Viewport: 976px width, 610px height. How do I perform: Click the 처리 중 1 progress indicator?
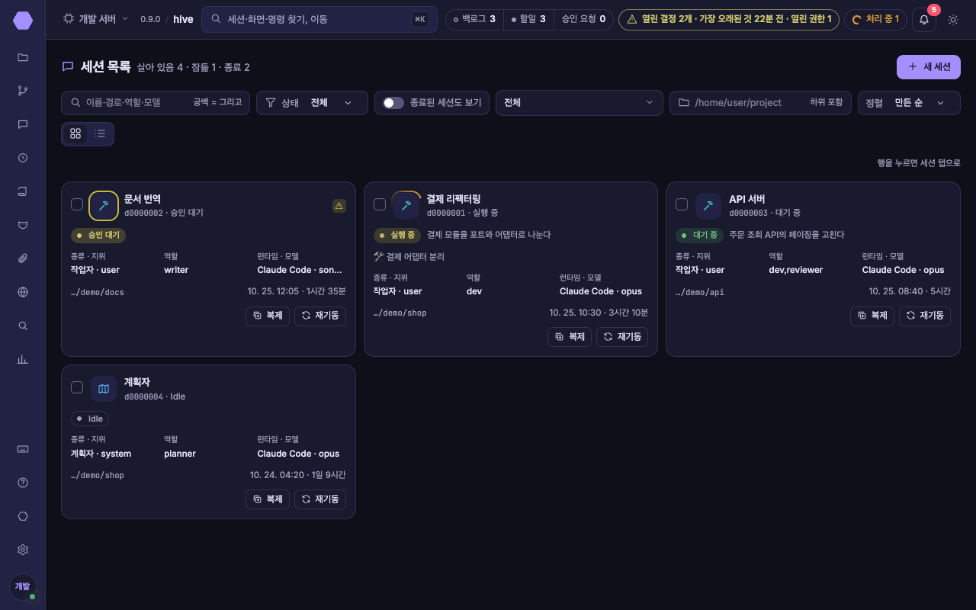click(875, 19)
